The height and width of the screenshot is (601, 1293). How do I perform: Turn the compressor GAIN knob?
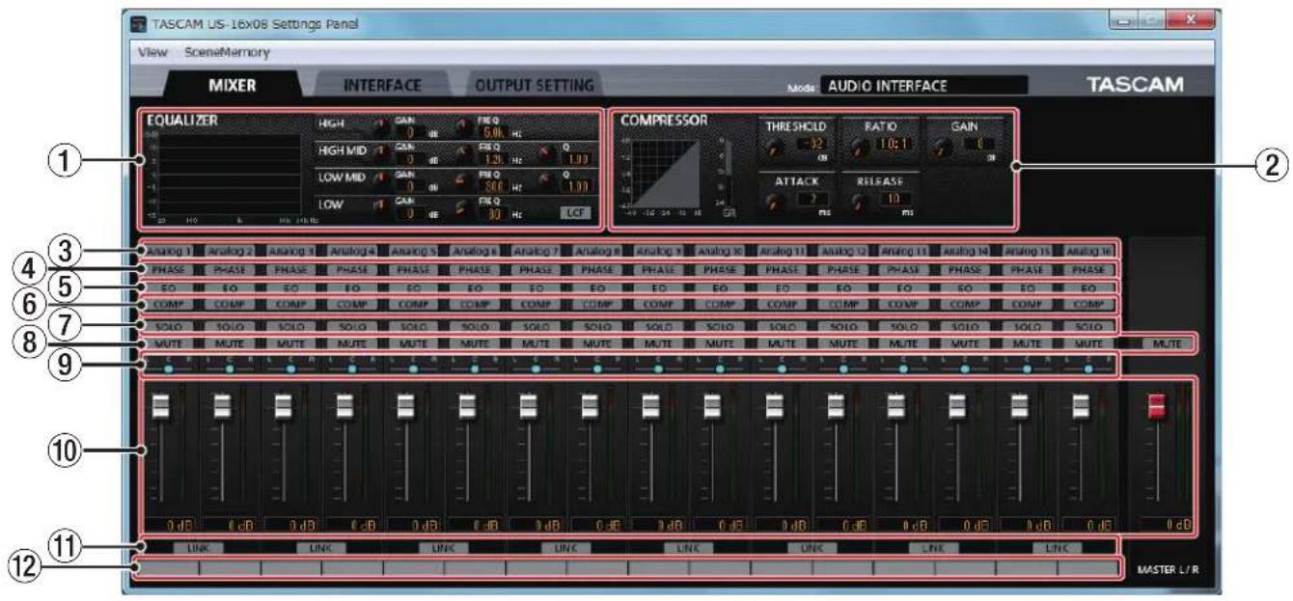[x=943, y=148]
